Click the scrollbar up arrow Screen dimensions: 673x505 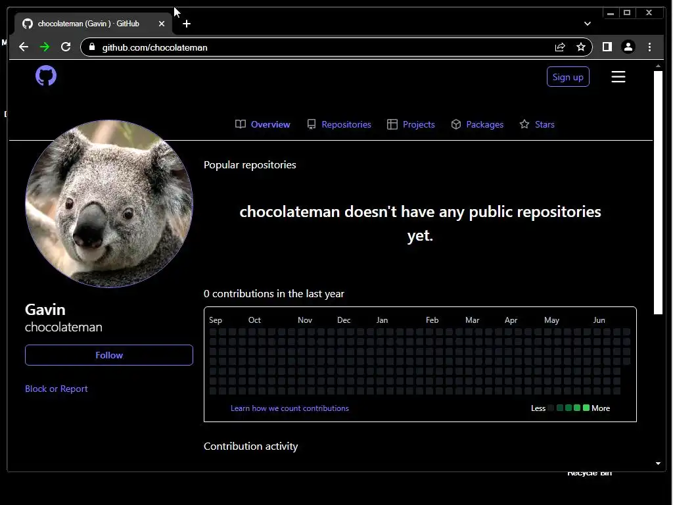(658, 66)
